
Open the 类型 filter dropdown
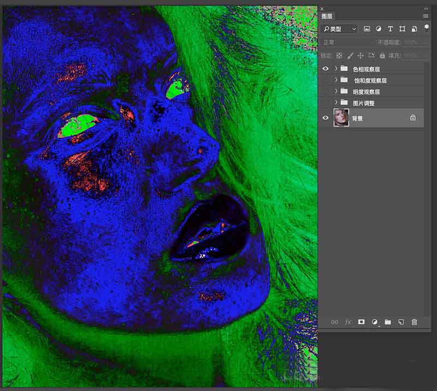click(339, 29)
